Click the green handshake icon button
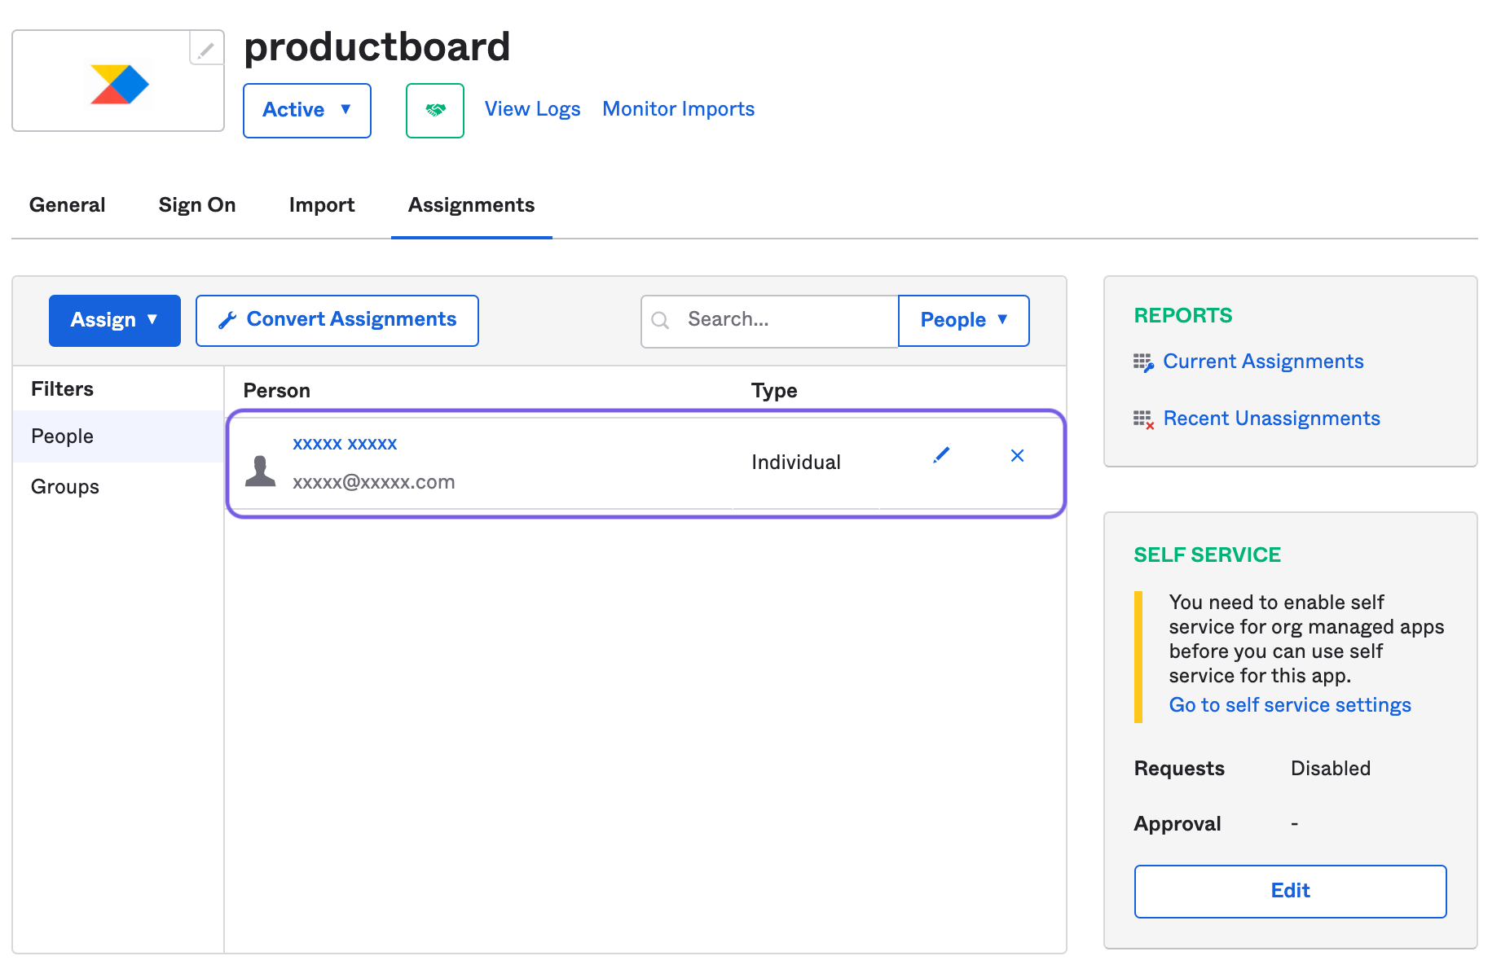The width and height of the screenshot is (1501, 969). tap(435, 110)
